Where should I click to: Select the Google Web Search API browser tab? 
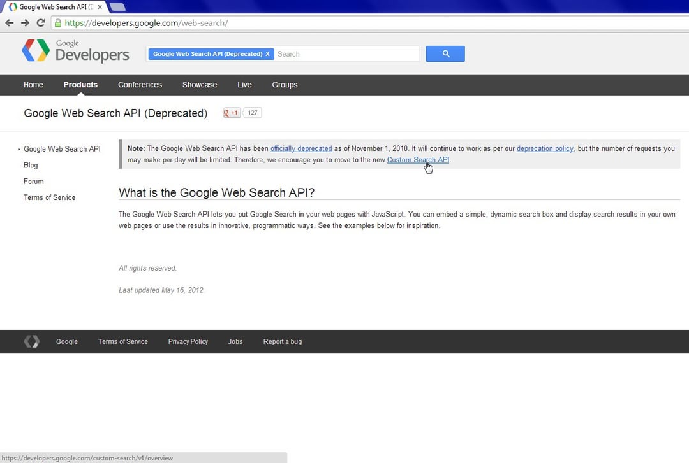click(x=56, y=7)
